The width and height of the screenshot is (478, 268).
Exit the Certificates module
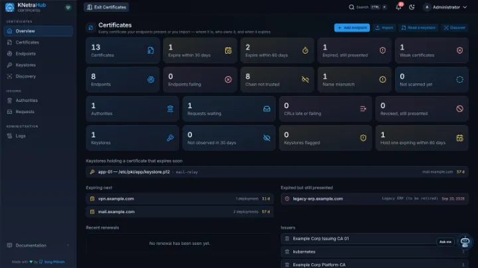click(106, 7)
